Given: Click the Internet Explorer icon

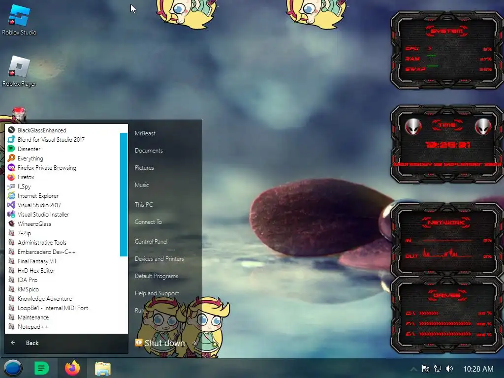Looking at the screenshot, I should (11, 195).
